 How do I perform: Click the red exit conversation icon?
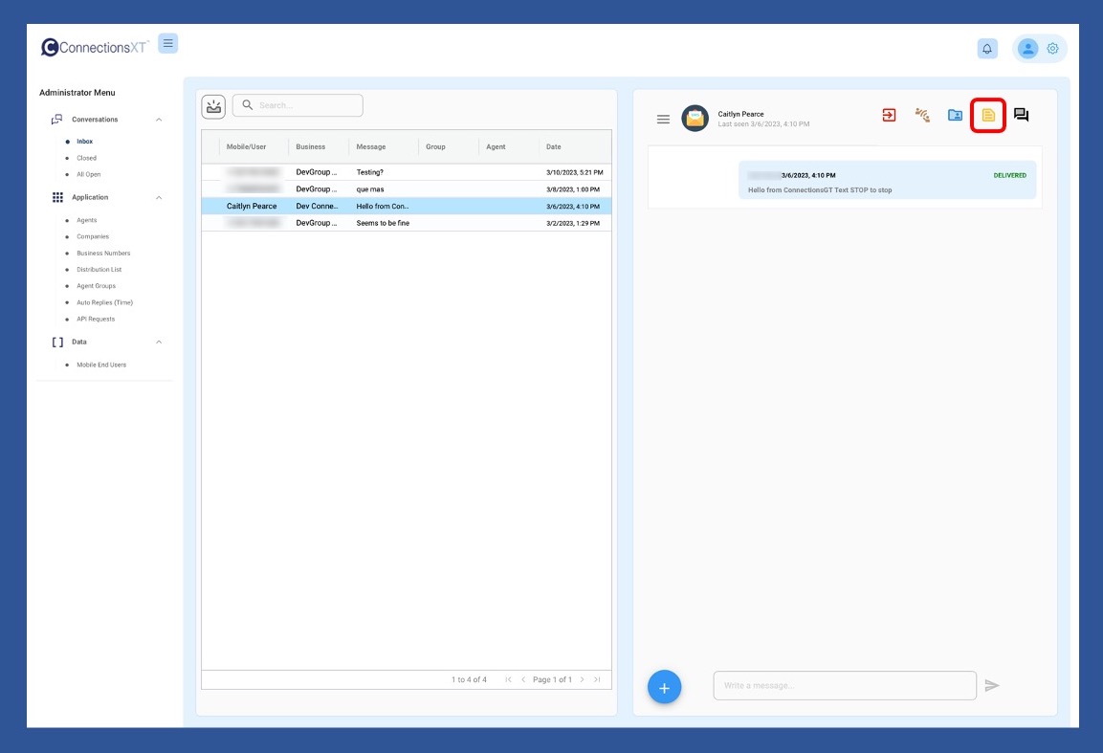889,116
